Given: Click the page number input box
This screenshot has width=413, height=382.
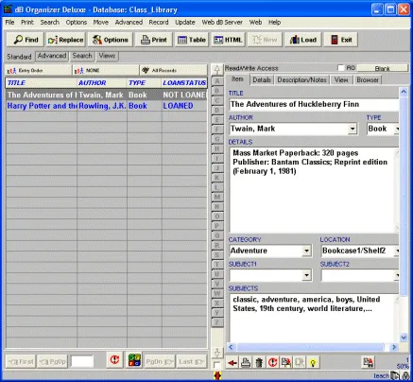Looking at the screenshot, I should tap(82, 361).
